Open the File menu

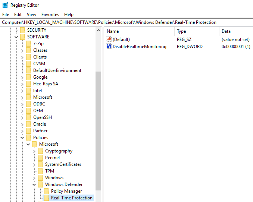pos(6,15)
